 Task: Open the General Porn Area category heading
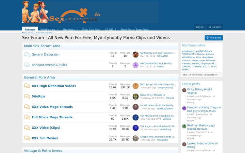(39, 77)
